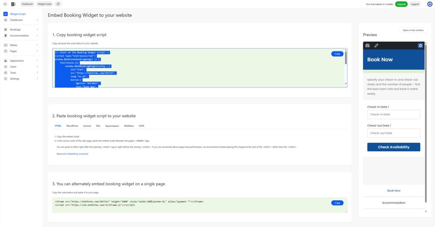Viewport: 435px width, 227px height.
Task: Click "Your trial expires in 4 weeks" text
Action: 379,4
